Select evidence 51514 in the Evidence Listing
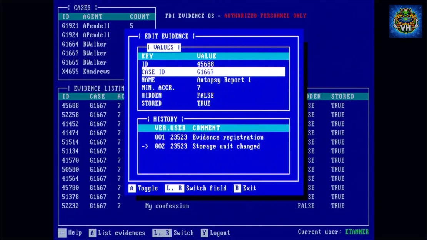427x240 pixels. click(x=92, y=142)
